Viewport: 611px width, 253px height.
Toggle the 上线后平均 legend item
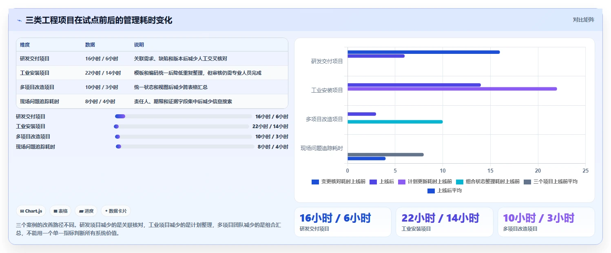[x=445, y=191]
